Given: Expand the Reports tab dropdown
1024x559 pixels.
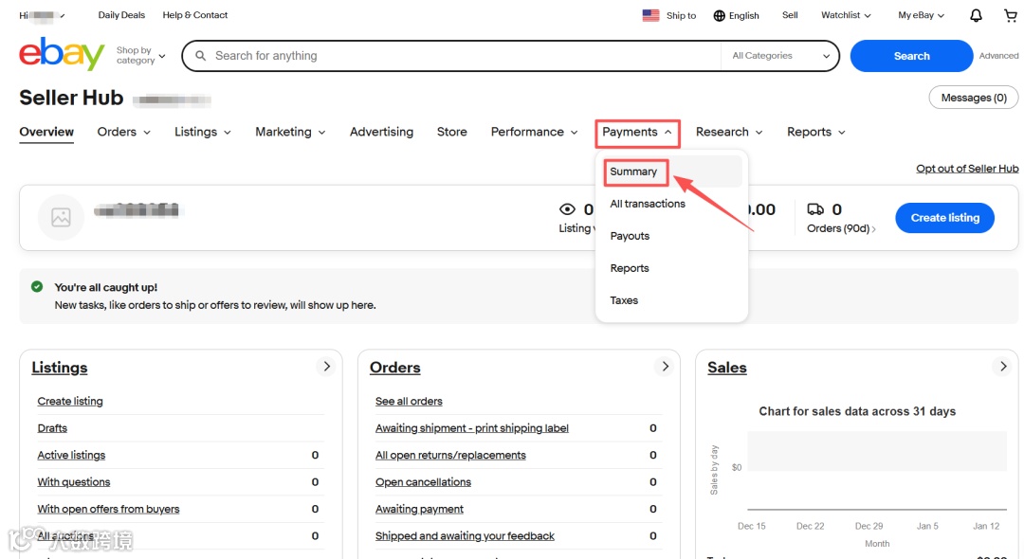Looking at the screenshot, I should click(x=815, y=132).
